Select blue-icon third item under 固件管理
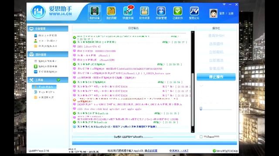This screenshot has width=279, height=156. pyautogui.click(x=45, y=71)
